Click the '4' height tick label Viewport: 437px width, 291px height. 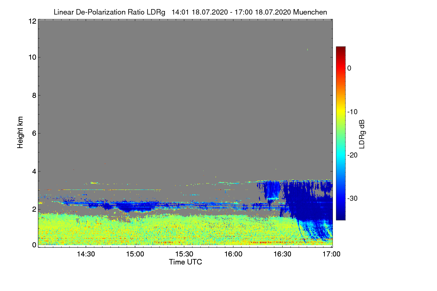pyautogui.click(x=34, y=171)
